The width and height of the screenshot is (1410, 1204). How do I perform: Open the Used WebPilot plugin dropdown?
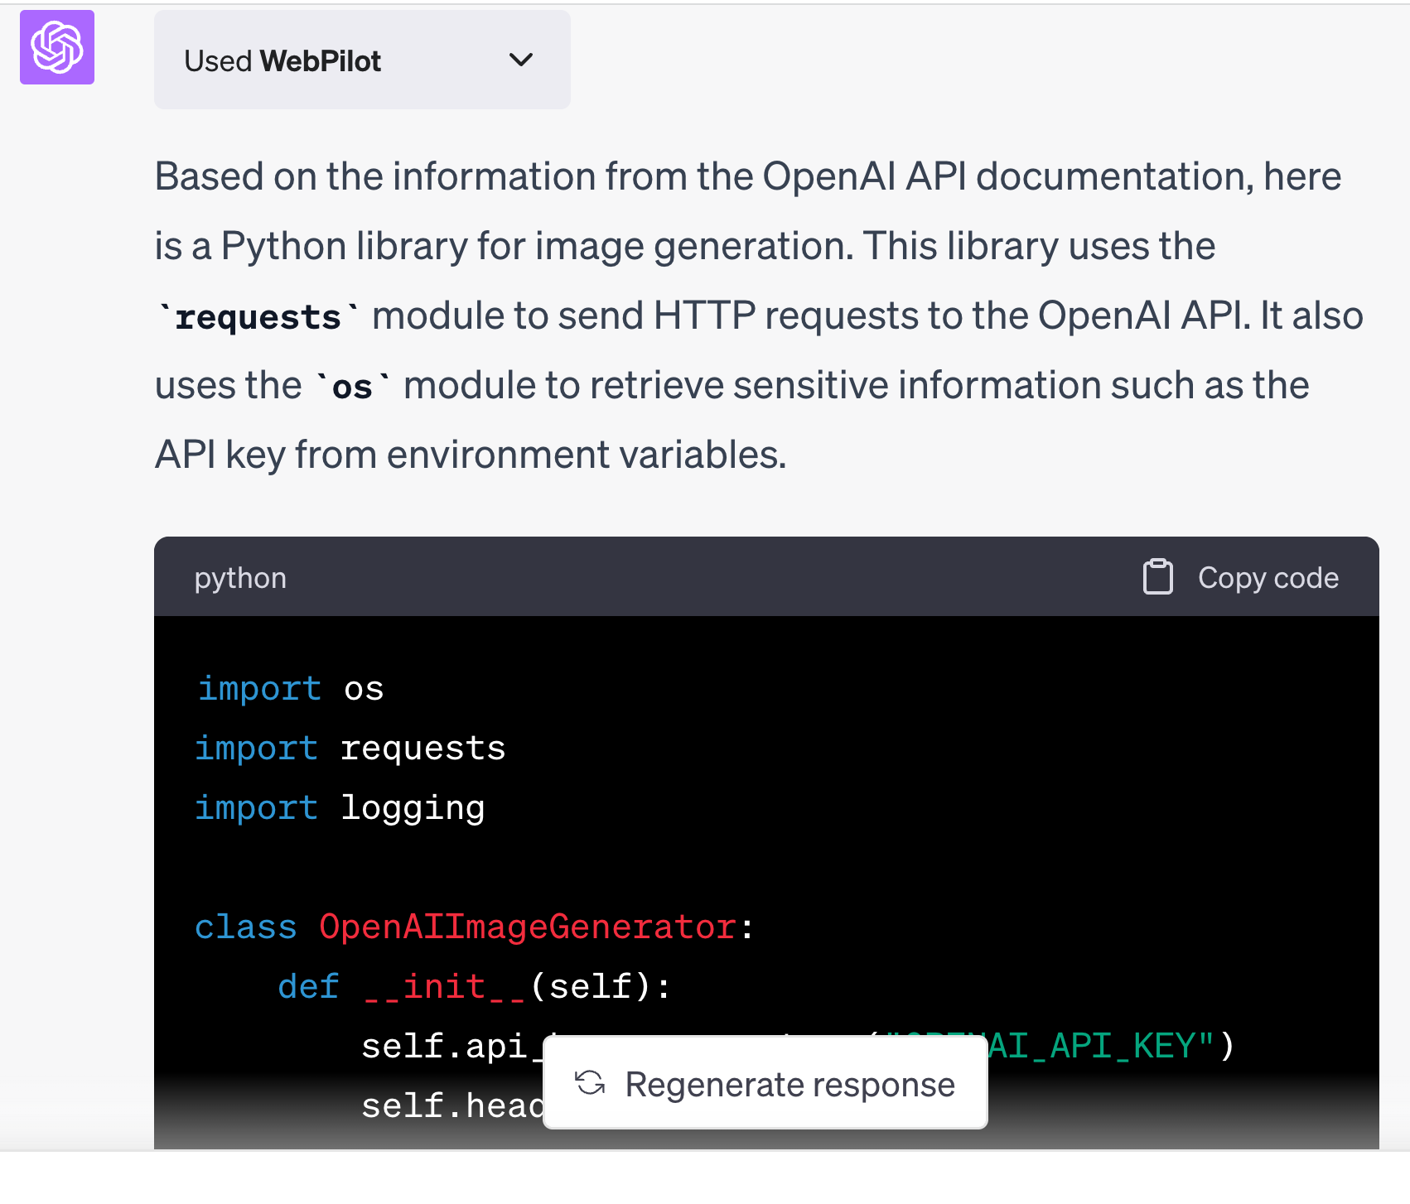point(362,60)
